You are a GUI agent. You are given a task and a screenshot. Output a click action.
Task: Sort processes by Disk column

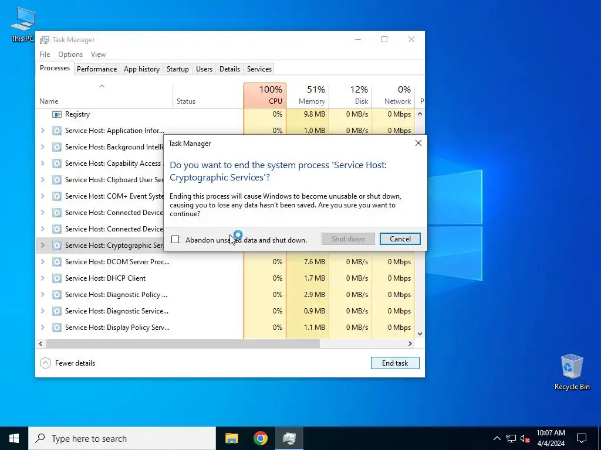[350, 96]
